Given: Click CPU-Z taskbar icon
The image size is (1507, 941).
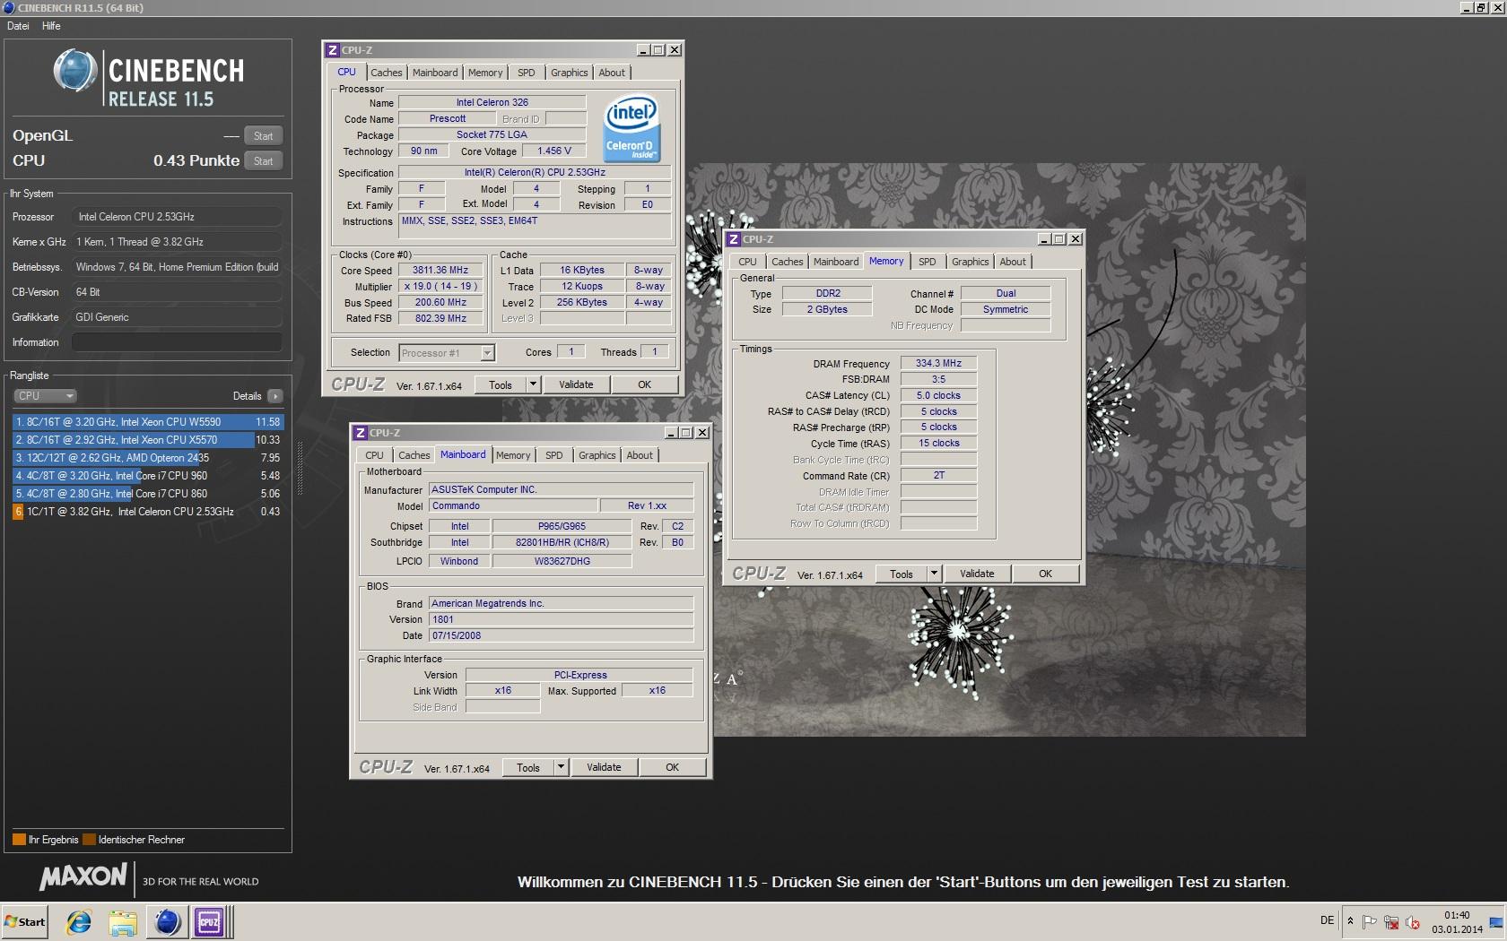Looking at the screenshot, I should [209, 921].
